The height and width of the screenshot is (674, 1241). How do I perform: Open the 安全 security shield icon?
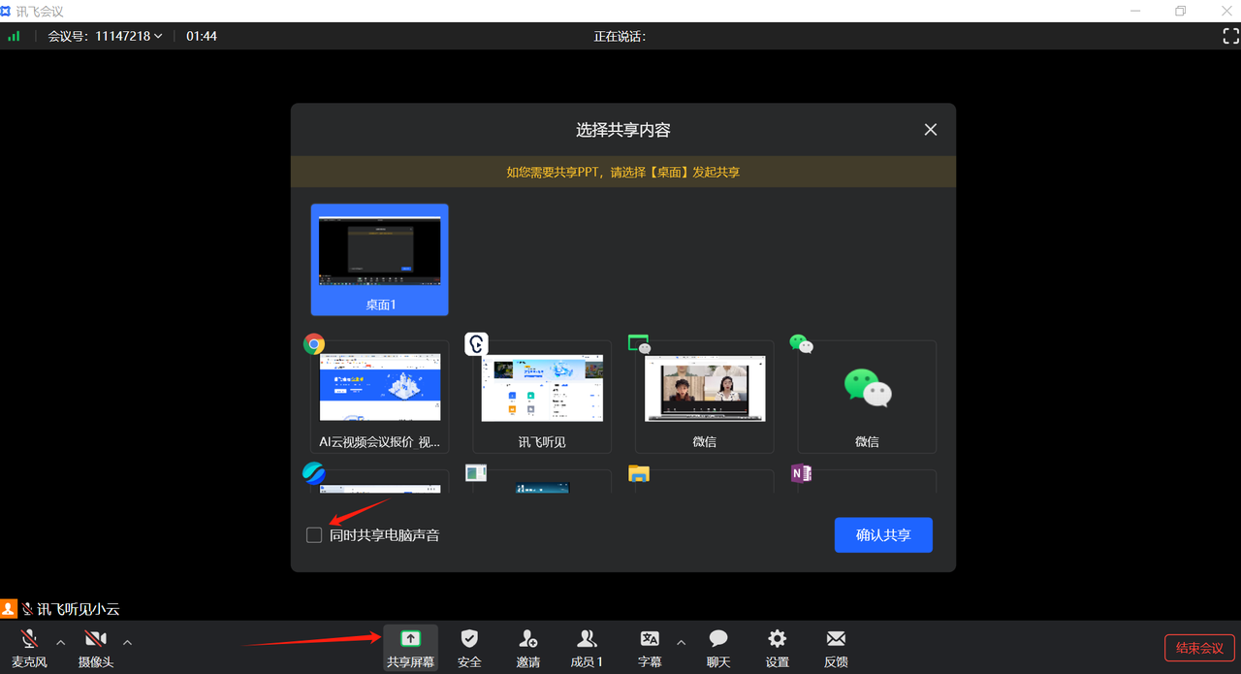click(x=469, y=638)
